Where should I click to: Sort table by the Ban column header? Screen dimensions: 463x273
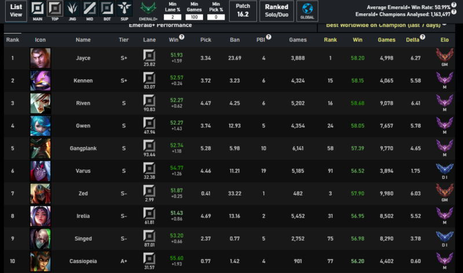(x=234, y=40)
